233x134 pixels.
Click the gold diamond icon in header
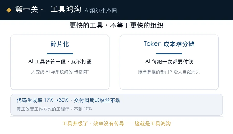[9, 10]
